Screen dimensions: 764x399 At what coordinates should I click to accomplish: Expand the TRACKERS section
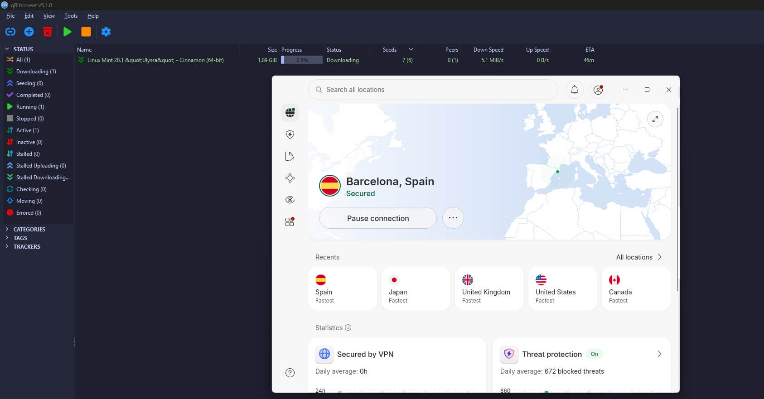click(x=7, y=246)
